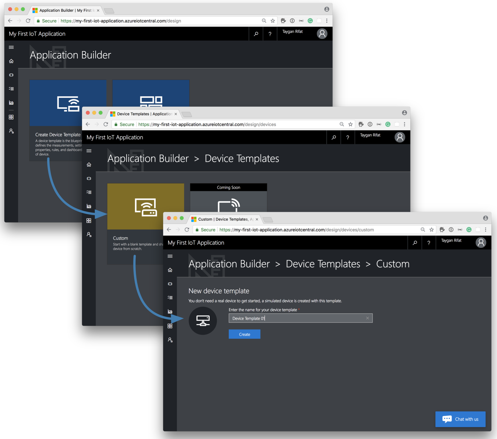Click the help question mark in the middle window header

pos(348,137)
